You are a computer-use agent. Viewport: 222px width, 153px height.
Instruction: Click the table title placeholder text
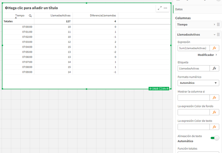[x=33, y=8]
